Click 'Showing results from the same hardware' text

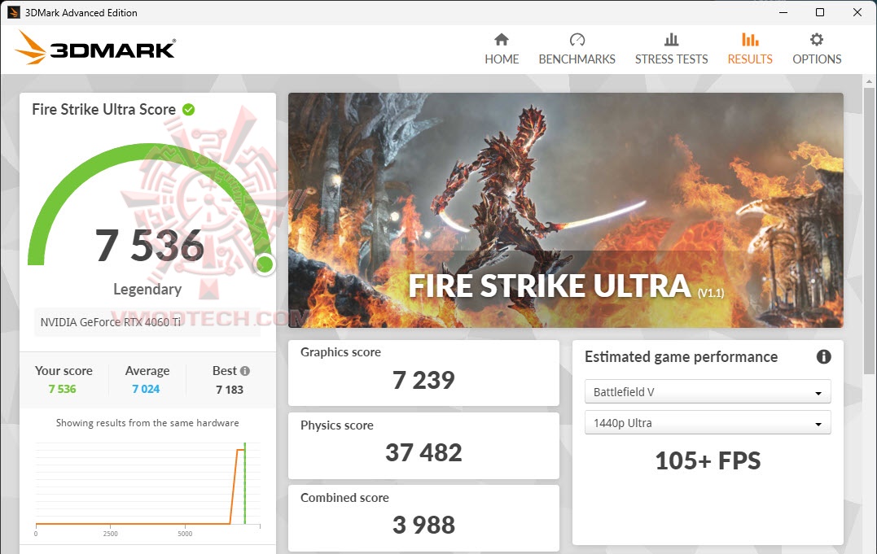click(x=147, y=423)
